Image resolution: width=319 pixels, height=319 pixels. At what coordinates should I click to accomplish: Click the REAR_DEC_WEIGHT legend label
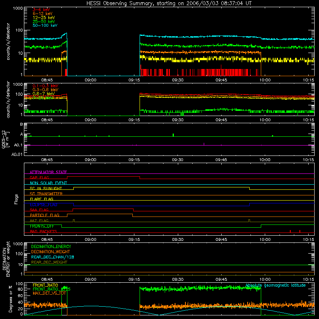click(x=49, y=262)
